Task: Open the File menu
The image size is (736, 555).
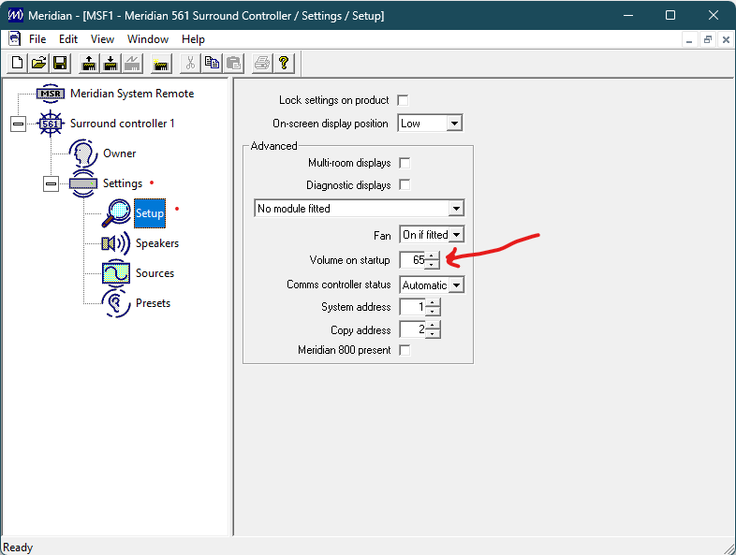Action: click(37, 39)
